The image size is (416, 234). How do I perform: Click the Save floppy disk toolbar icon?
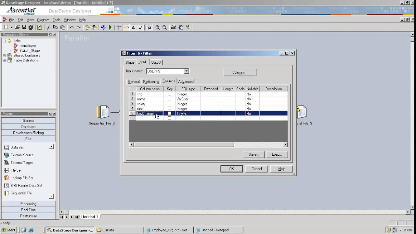coord(24,28)
